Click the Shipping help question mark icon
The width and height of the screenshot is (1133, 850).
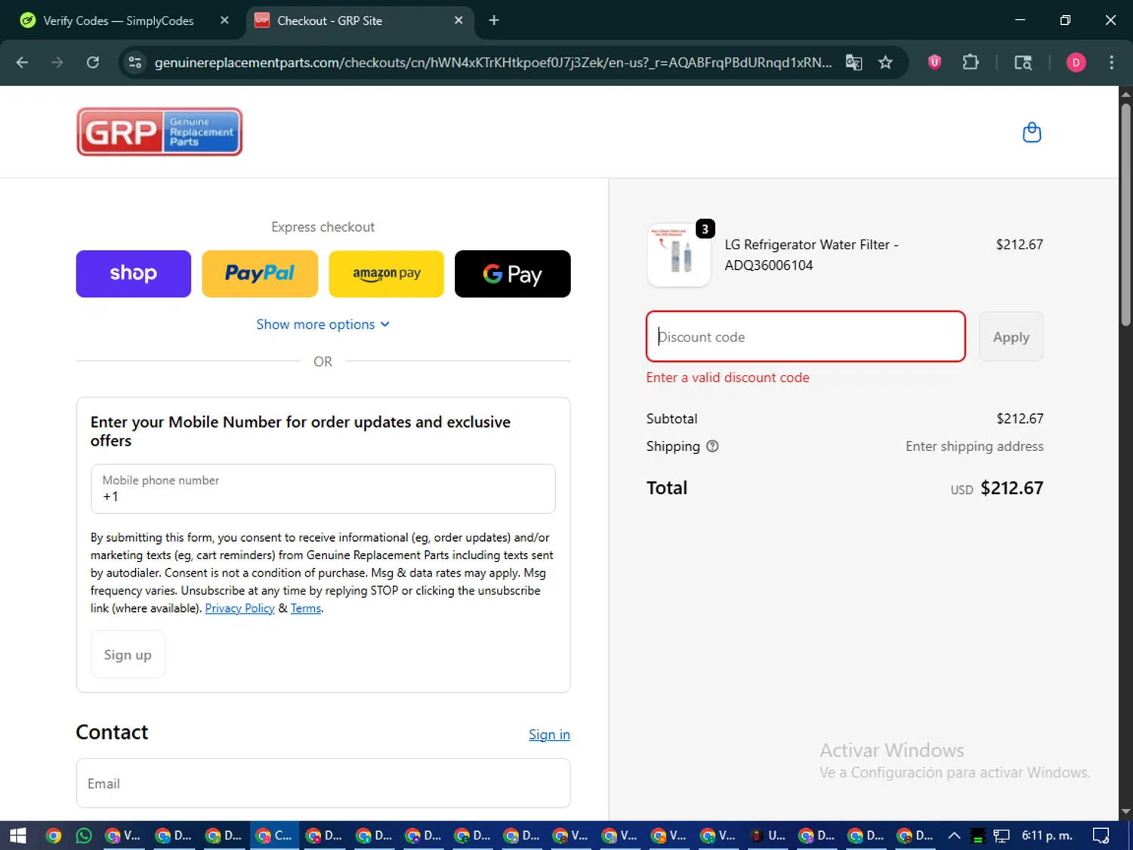712,446
